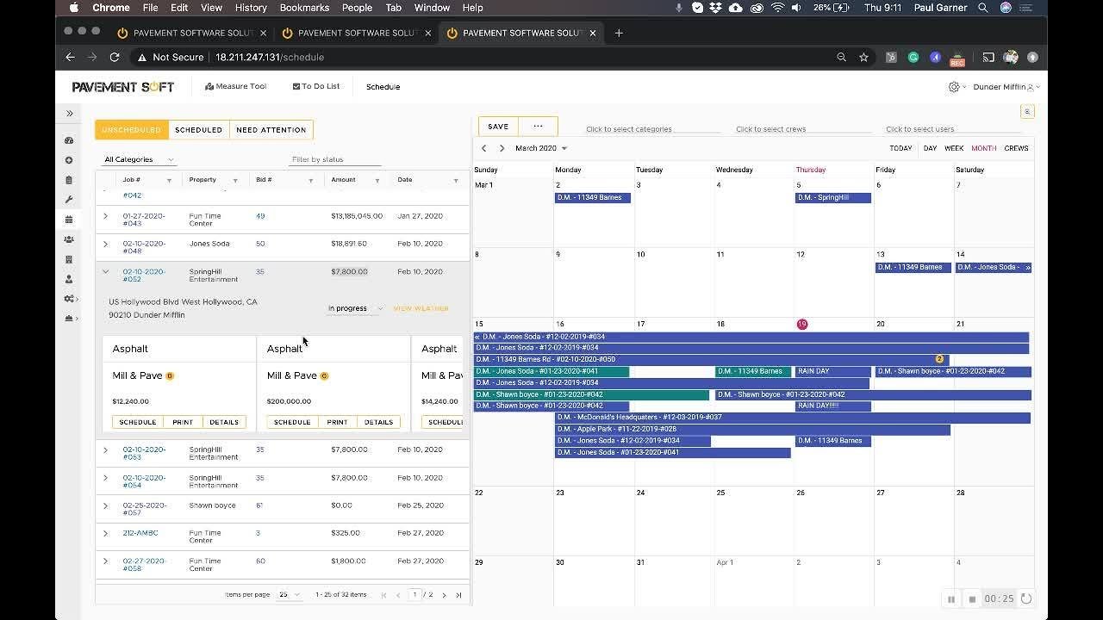Filter the Bid # column
This screenshot has height=620, width=1103.
(x=310, y=181)
